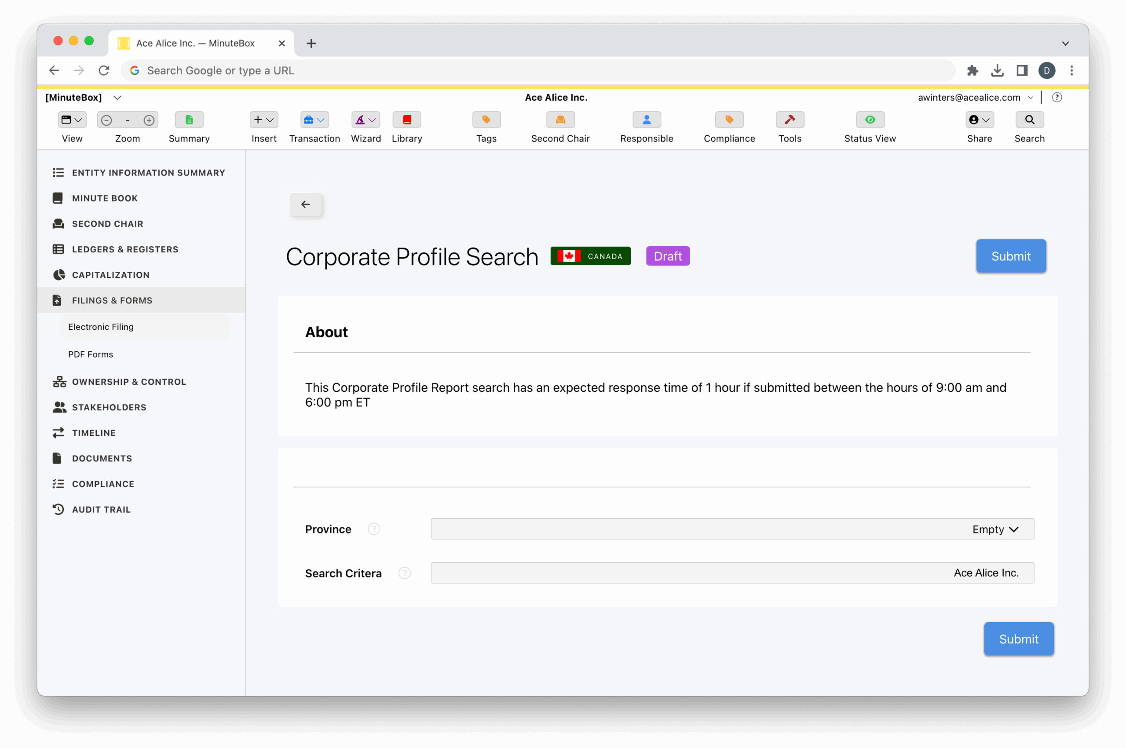Click the zoom out minus icon
This screenshot has width=1126, height=748.
tap(106, 120)
